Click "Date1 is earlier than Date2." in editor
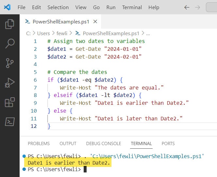 click(x=142, y=103)
